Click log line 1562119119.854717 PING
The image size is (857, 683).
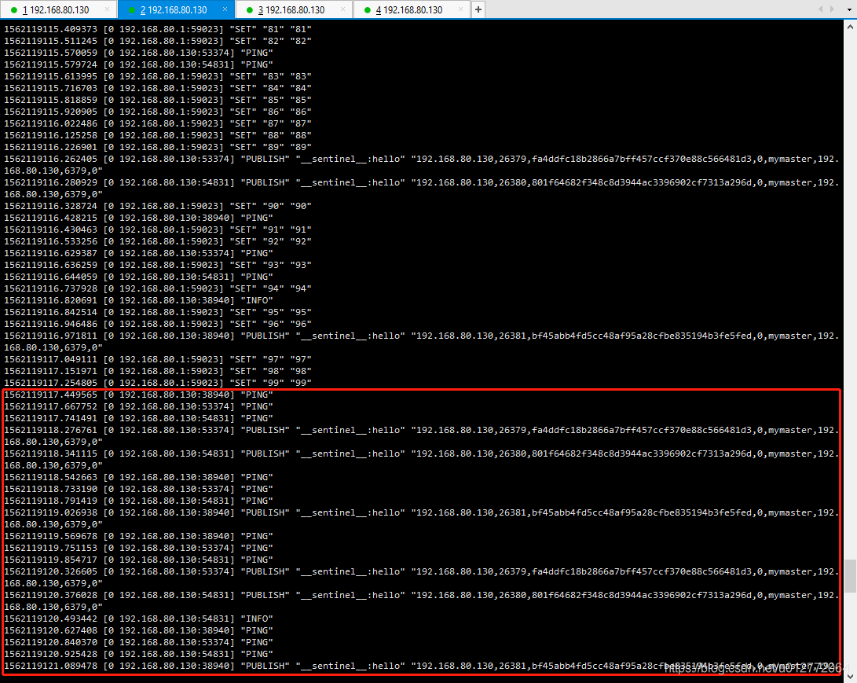[138, 560]
